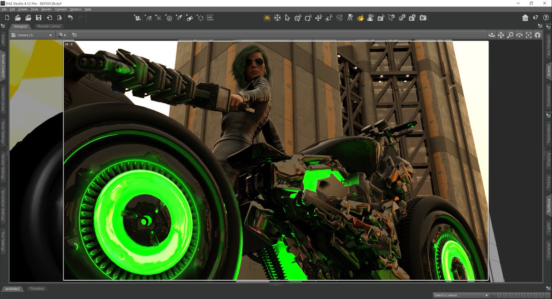The height and width of the screenshot is (299, 552).
Task: Select the Translate tool
Action: pos(319,17)
